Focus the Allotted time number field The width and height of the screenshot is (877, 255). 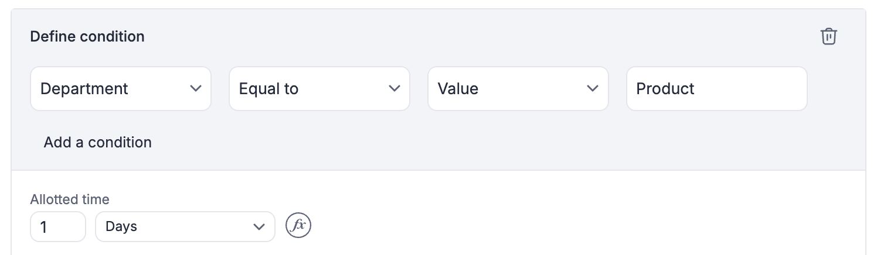[58, 226]
